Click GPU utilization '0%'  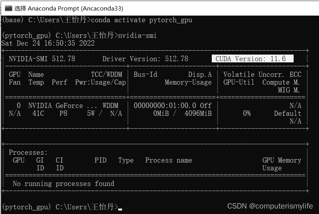click(x=247, y=113)
